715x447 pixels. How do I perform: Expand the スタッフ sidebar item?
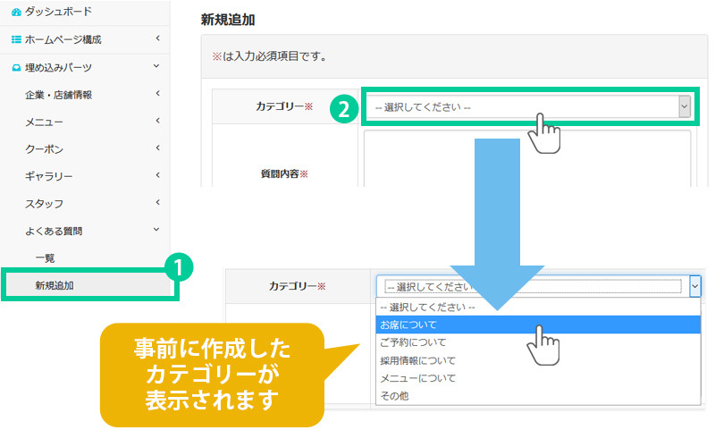pos(156,203)
